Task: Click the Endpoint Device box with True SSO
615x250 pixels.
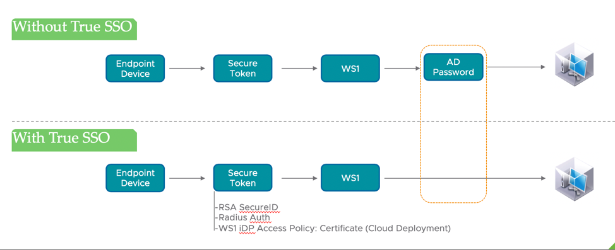Action: click(135, 178)
